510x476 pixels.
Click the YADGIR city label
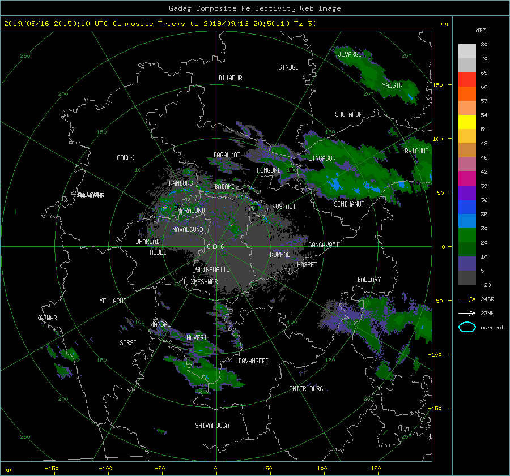pos(392,85)
